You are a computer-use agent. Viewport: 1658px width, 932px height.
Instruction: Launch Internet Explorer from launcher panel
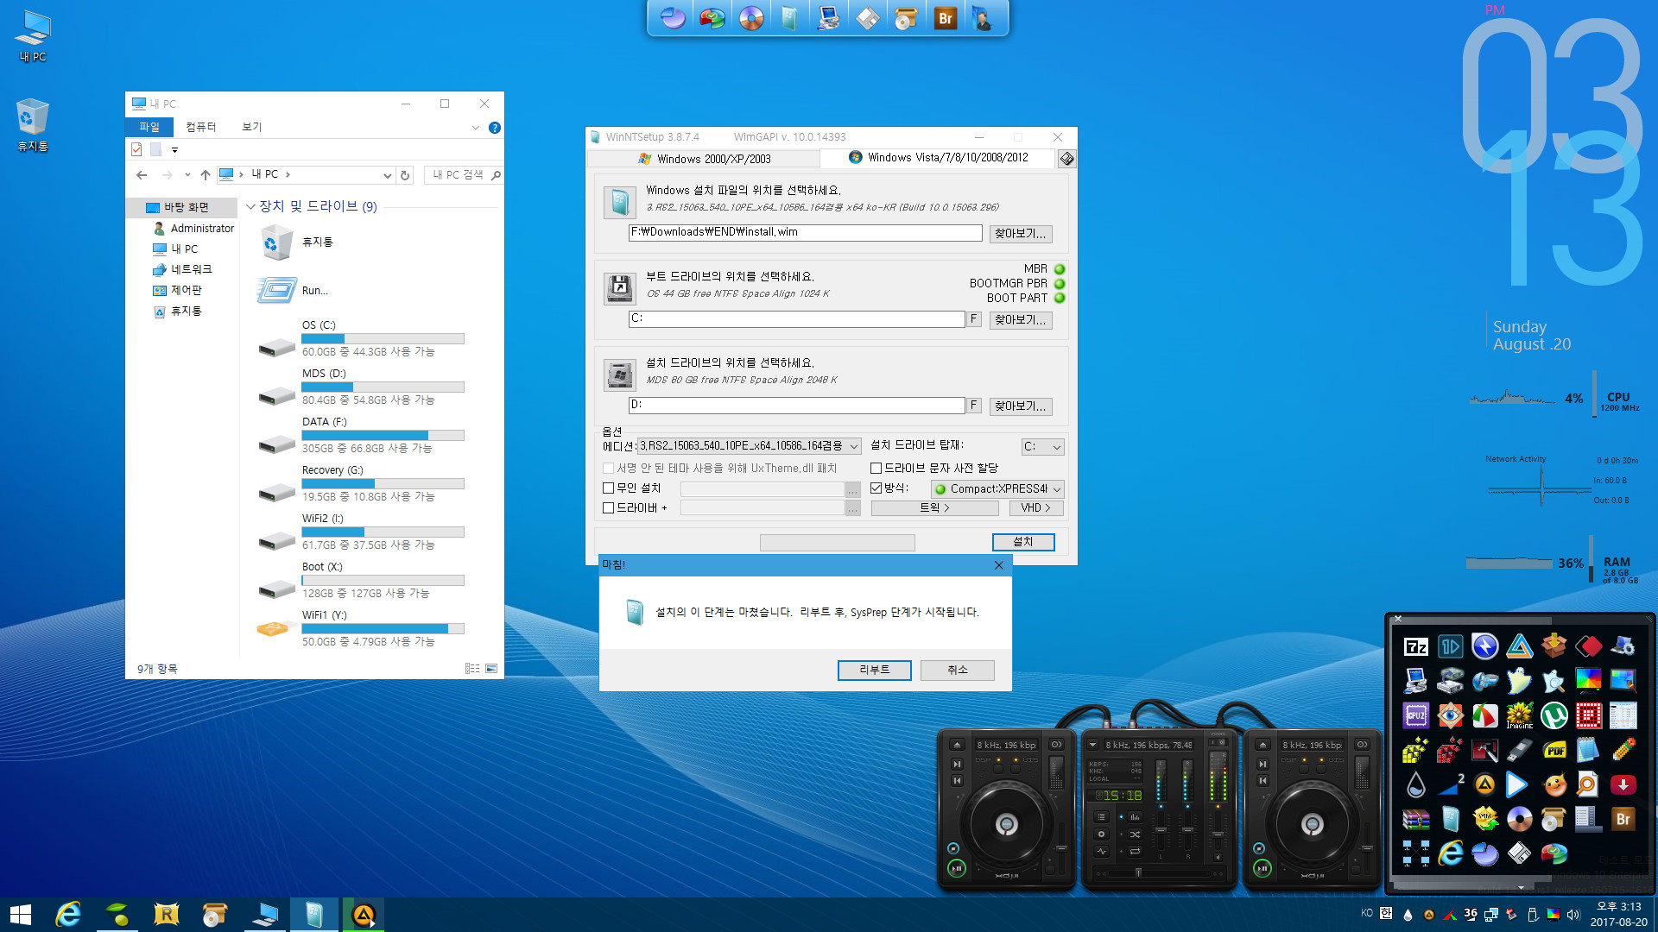click(1450, 853)
